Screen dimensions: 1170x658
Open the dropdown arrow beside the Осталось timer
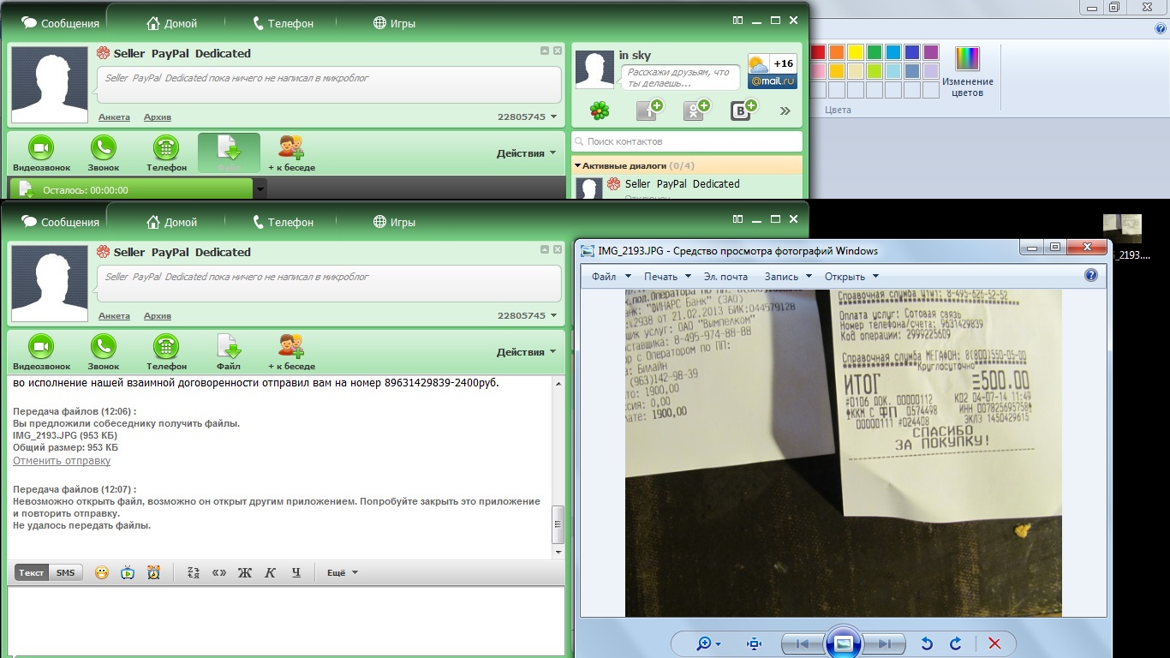point(260,188)
